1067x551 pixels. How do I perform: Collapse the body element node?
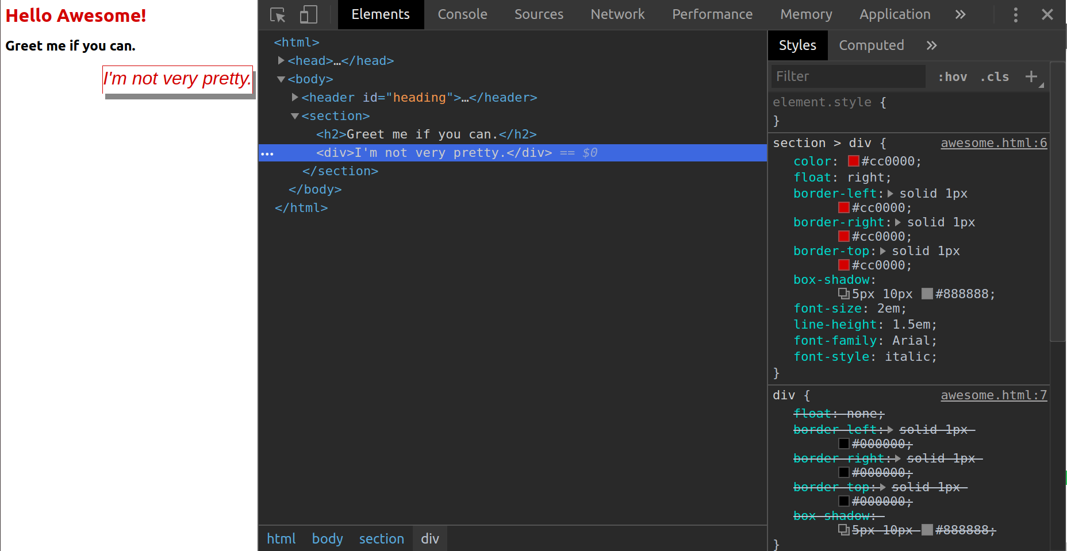pyautogui.click(x=281, y=79)
